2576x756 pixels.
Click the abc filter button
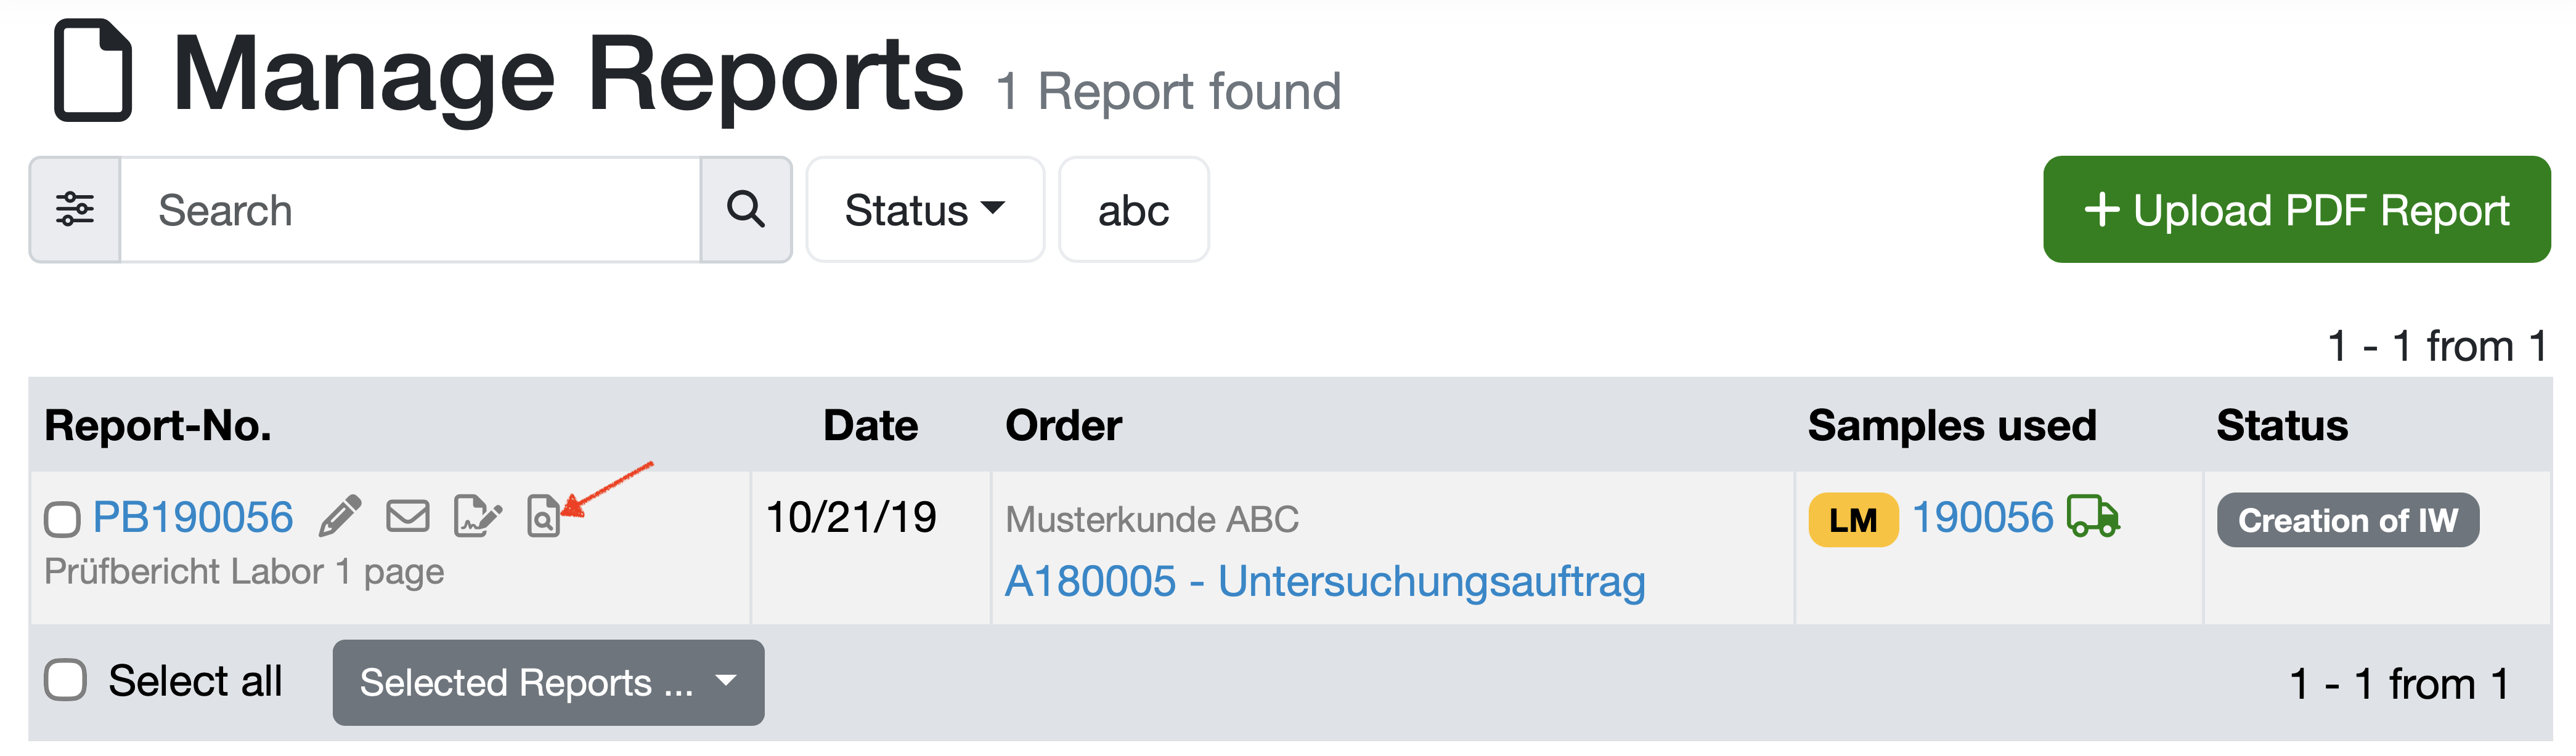point(1133,210)
